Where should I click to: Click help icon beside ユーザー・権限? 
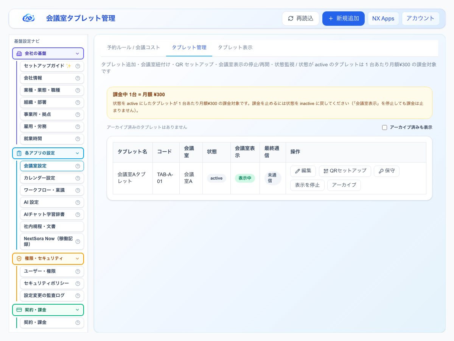[78, 271]
